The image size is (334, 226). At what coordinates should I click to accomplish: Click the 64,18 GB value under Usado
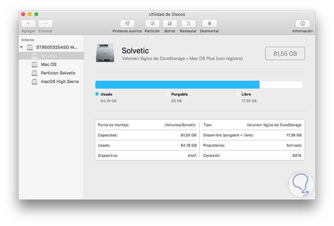[x=108, y=101]
